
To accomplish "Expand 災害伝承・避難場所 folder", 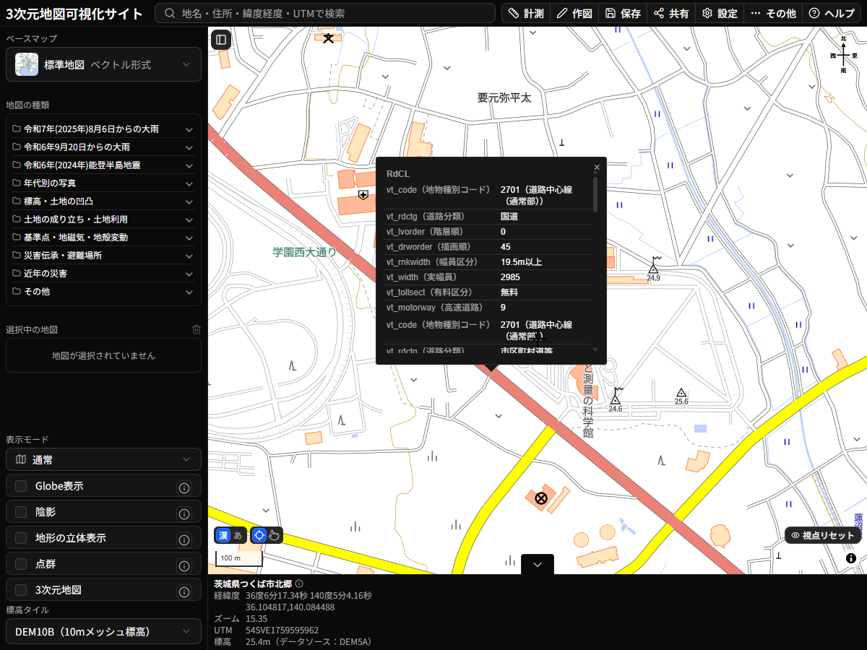I will pos(103,256).
